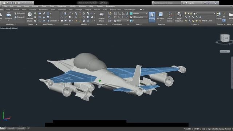The image size is (233, 131).
Task: Open the Separate dropdown arrow
Action: tap(58, 21)
